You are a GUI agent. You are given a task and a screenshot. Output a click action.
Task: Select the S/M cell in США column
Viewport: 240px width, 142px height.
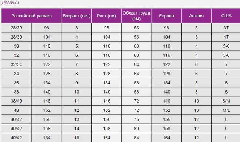coord(226,101)
